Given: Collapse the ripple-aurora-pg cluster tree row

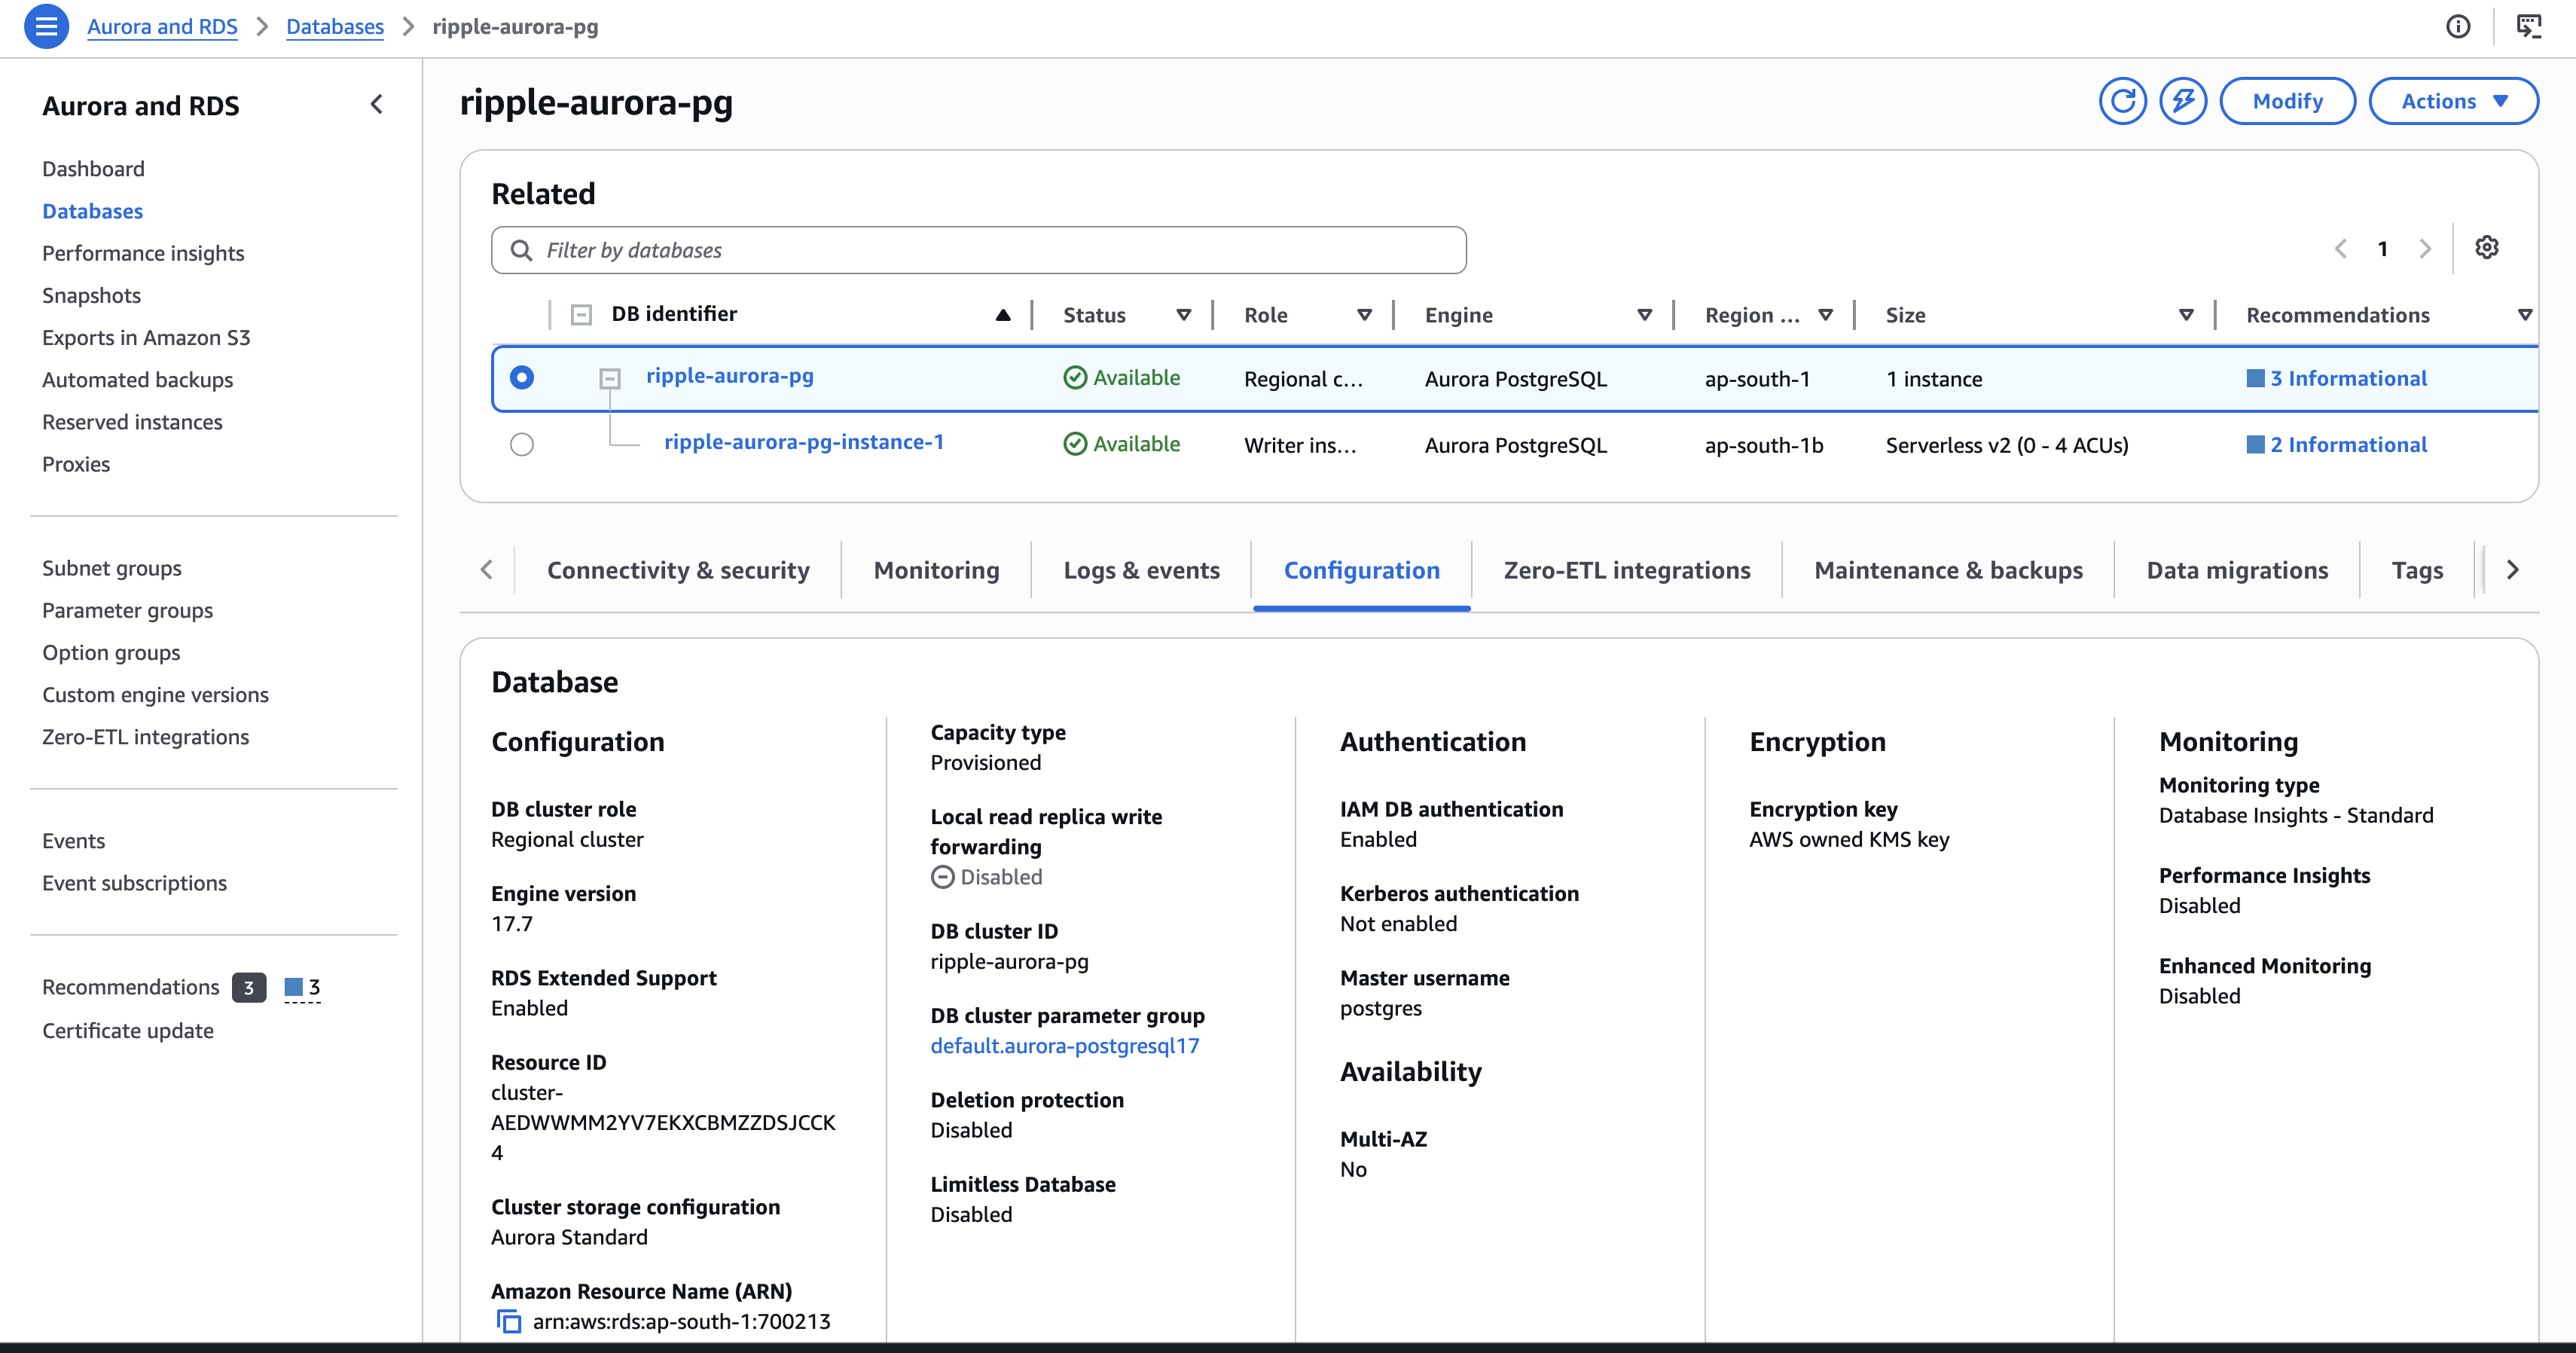Looking at the screenshot, I should (610, 378).
